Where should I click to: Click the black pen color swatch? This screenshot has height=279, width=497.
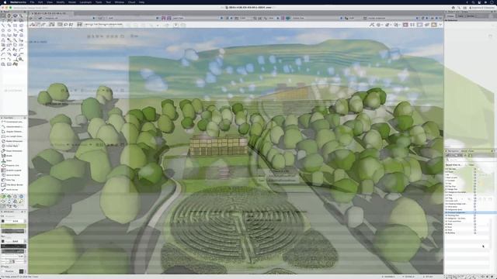pyautogui.click(x=13, y=246)
